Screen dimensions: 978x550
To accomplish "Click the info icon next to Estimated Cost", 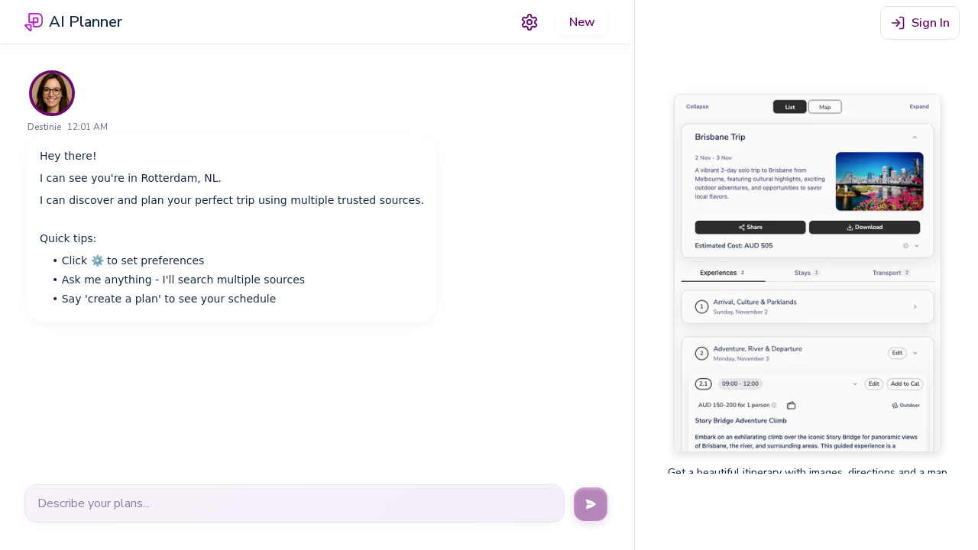I will tap(905, 246).
